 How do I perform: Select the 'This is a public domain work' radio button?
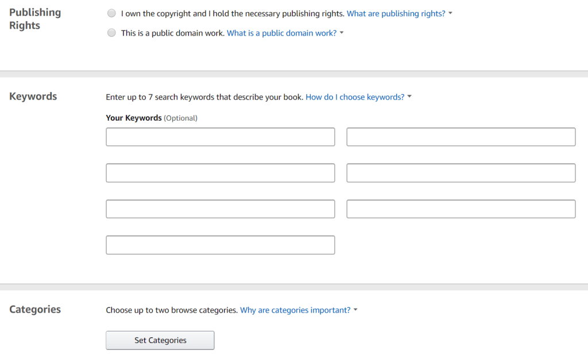111,33
